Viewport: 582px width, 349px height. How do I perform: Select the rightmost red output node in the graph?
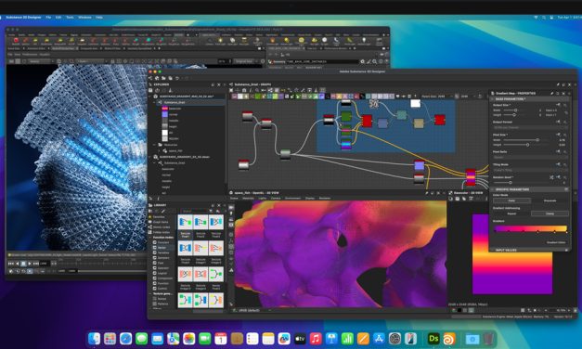click(440, 120)
